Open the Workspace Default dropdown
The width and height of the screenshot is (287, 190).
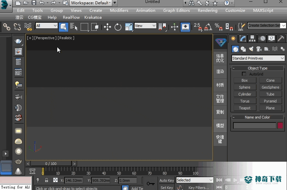(91, 3)
